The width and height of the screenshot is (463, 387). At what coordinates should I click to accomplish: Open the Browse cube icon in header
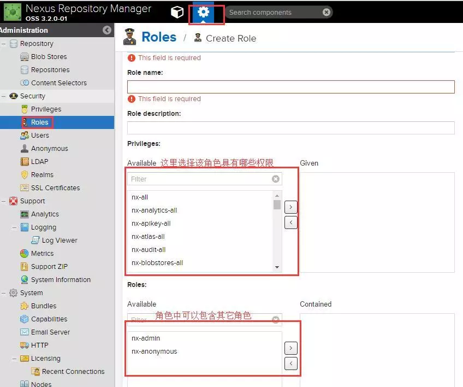coord(177,12)
